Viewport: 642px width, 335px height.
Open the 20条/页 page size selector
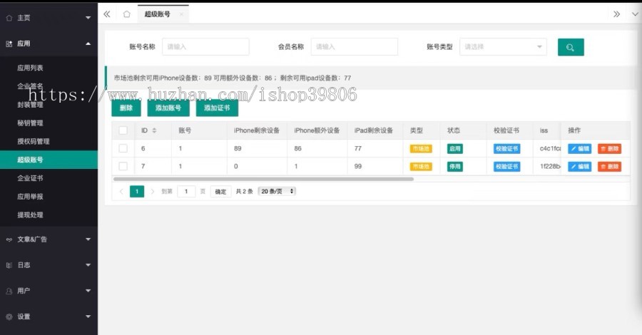coord(277,192)
